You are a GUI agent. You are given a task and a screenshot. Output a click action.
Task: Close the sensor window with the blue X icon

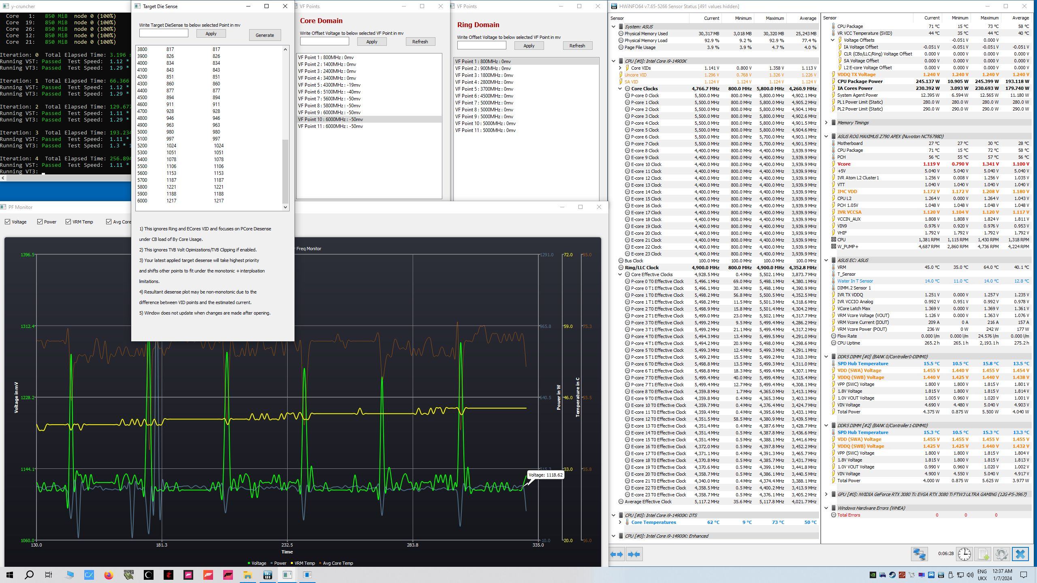(1020, 554)
